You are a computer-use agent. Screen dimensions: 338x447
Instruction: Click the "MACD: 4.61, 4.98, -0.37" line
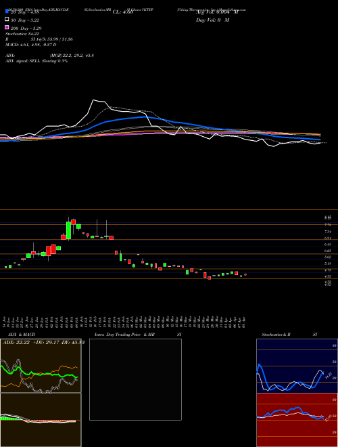point(30,45)
